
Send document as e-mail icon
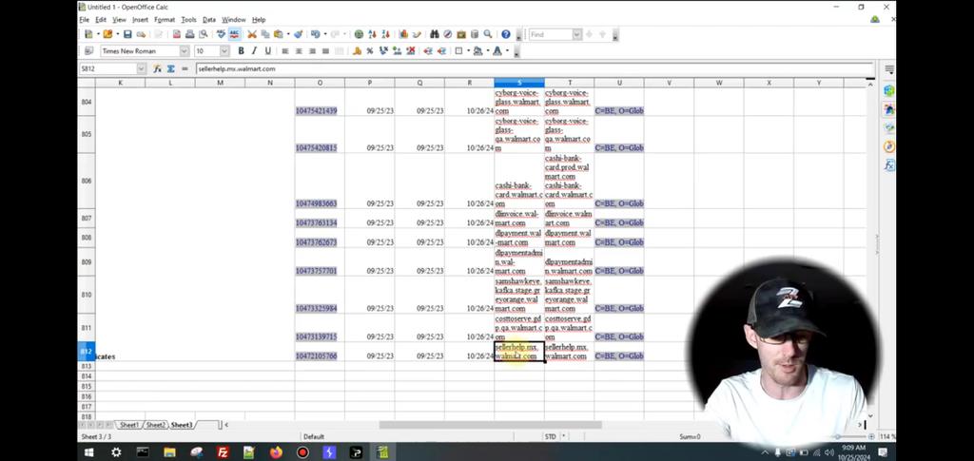pyautogui.click(x=141, y=35)
